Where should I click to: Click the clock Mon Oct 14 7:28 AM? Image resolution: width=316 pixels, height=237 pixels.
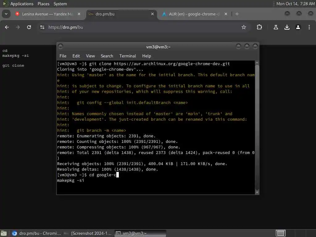click(295, 4)
